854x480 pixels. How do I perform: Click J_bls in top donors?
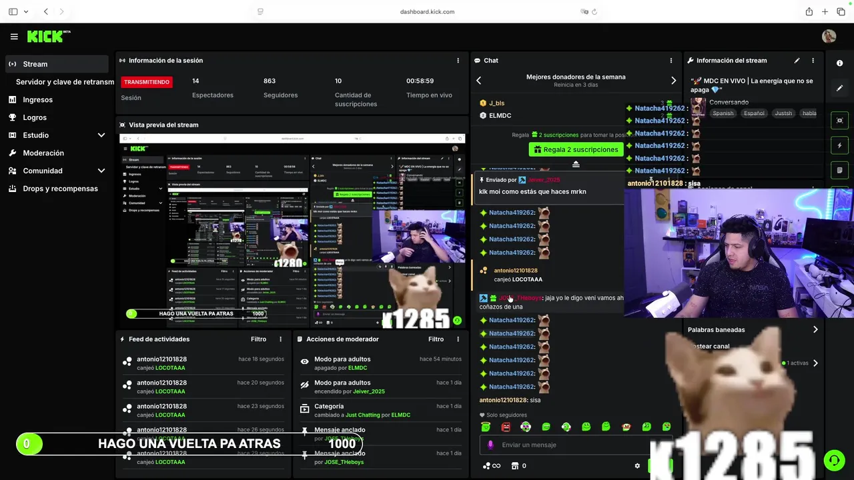click(x=496, y=103)
